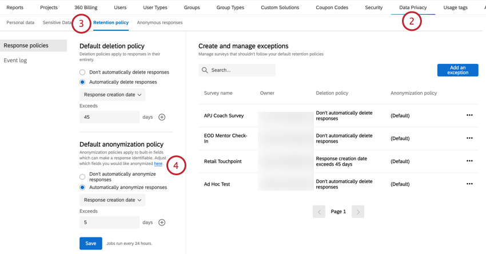Screen dimensions: 486x254
Task: Add deletion condition with plus icon
Action: (x=162, y=117)
